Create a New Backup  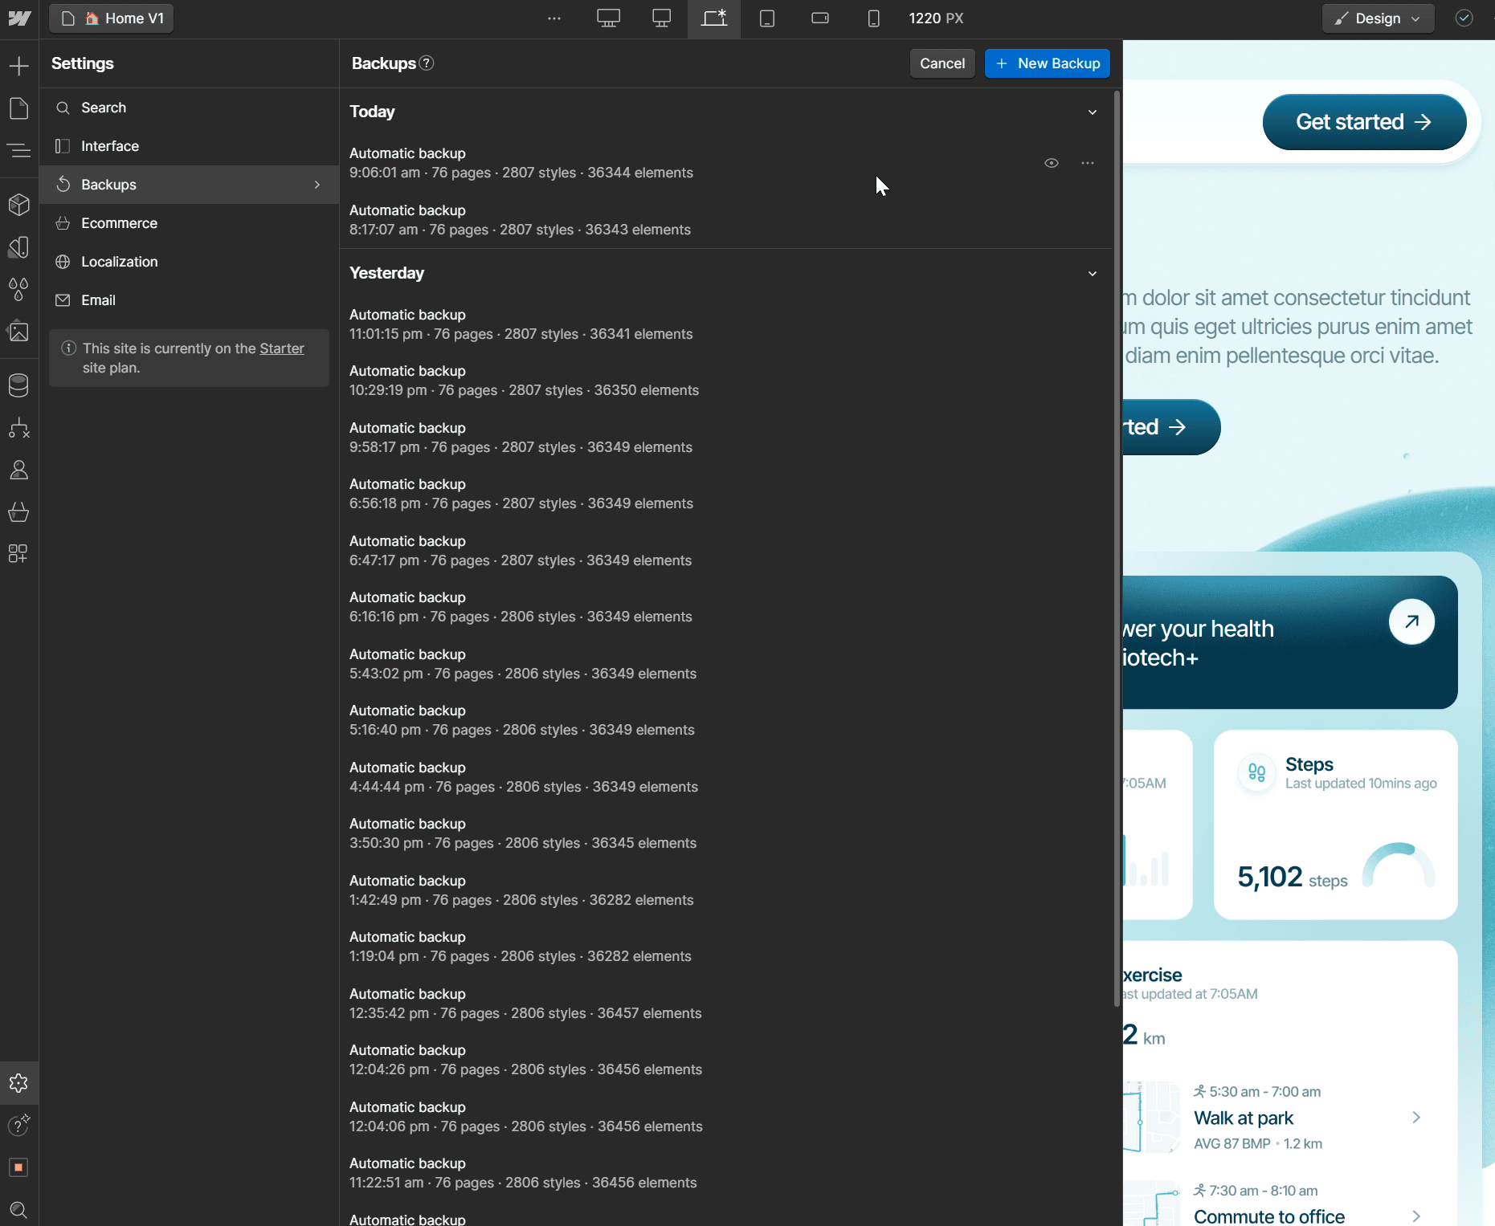click(x=1047, y=63)
